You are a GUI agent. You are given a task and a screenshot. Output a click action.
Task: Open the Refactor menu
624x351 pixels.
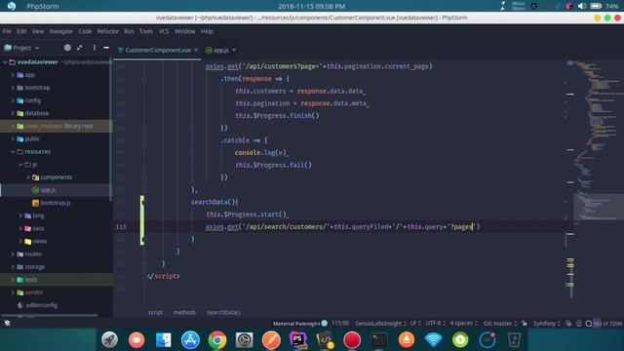tap(108, 31)
